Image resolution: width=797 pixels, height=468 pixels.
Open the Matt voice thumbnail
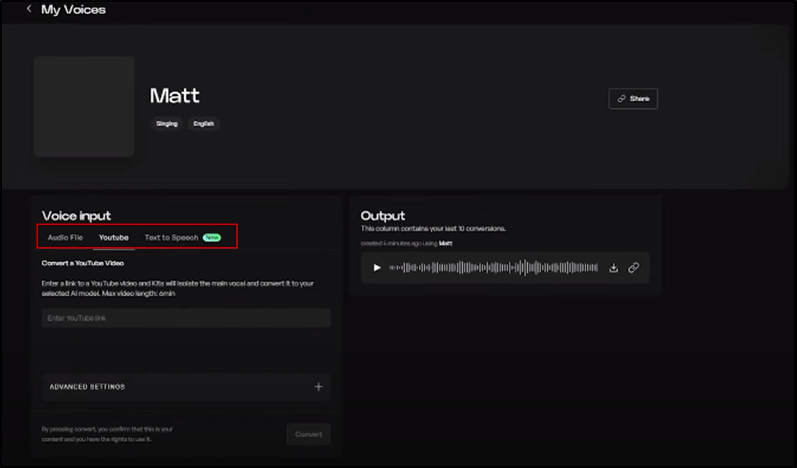pos(84,106)
